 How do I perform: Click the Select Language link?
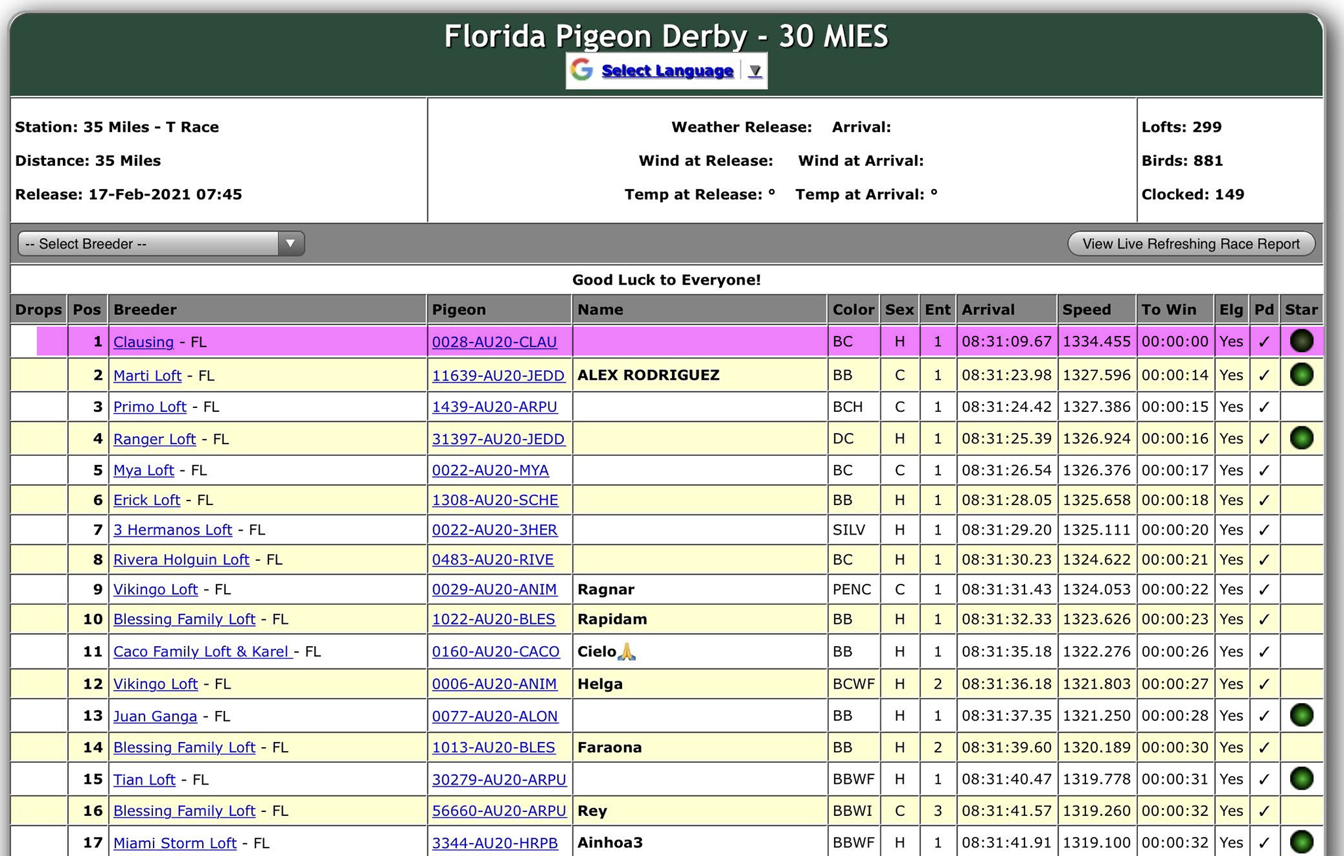(x=667, y=71)
